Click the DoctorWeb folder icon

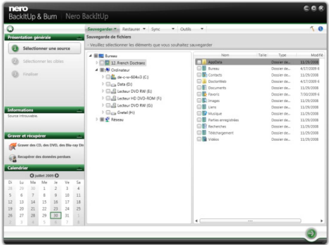click(205, 81)
